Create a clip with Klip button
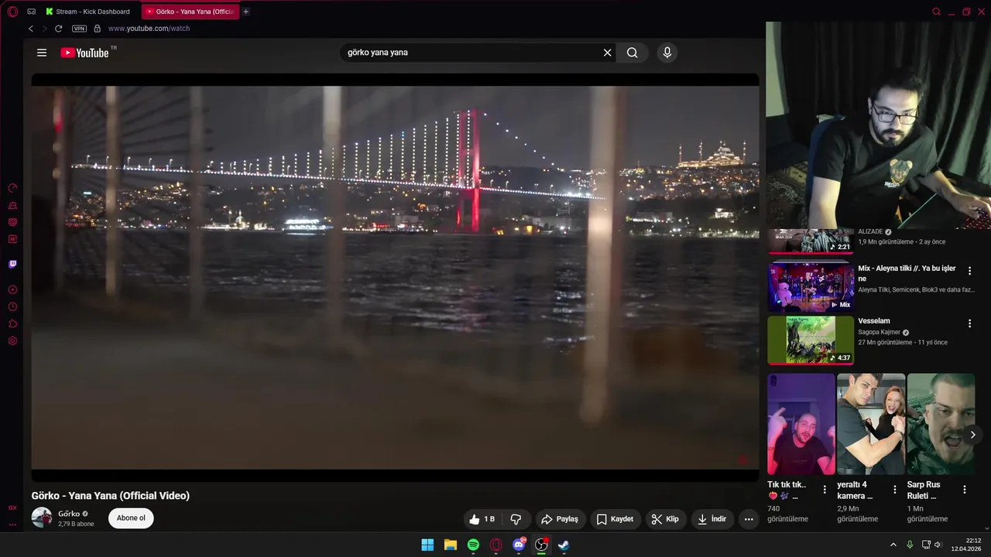The width and height of the screenshot is (991, 557). pyautogui.click(x=665, y=519)
